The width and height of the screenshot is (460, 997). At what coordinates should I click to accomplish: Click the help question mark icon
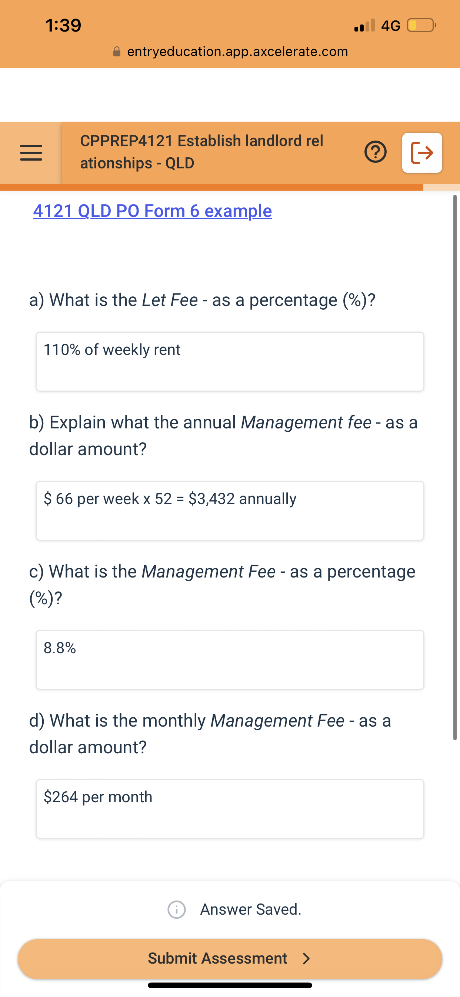pos(374,152)
